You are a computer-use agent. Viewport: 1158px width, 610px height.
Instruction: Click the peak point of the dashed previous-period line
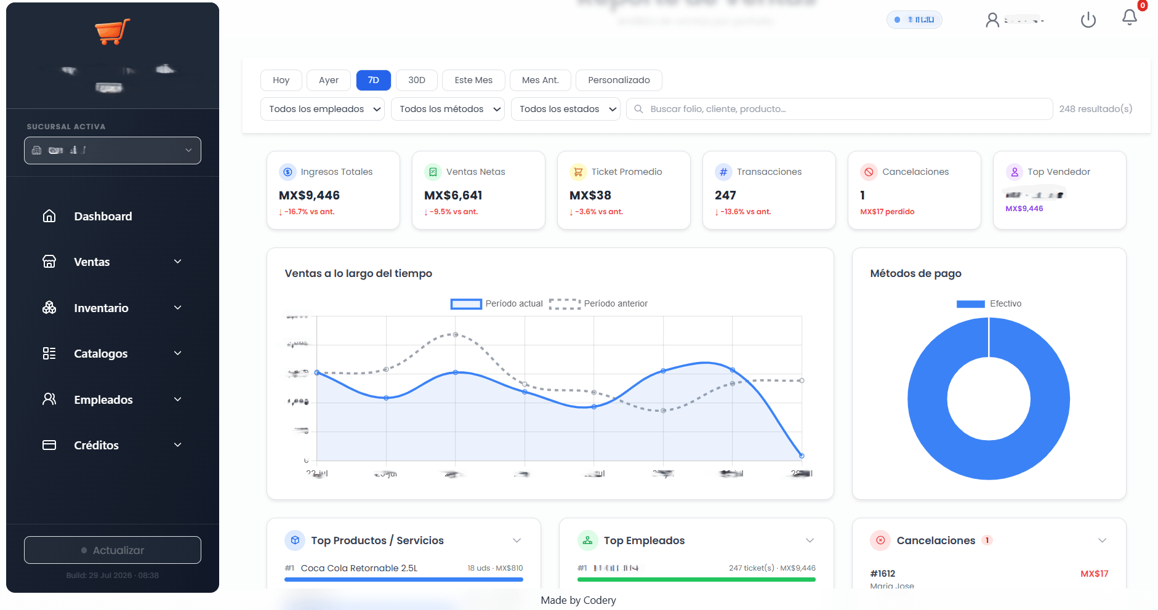[456, 335]
